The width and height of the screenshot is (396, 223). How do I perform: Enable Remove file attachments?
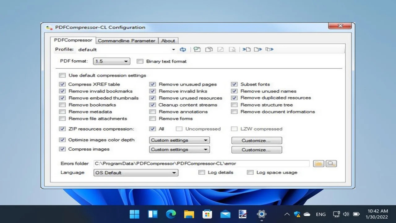(x=62, y=118)
